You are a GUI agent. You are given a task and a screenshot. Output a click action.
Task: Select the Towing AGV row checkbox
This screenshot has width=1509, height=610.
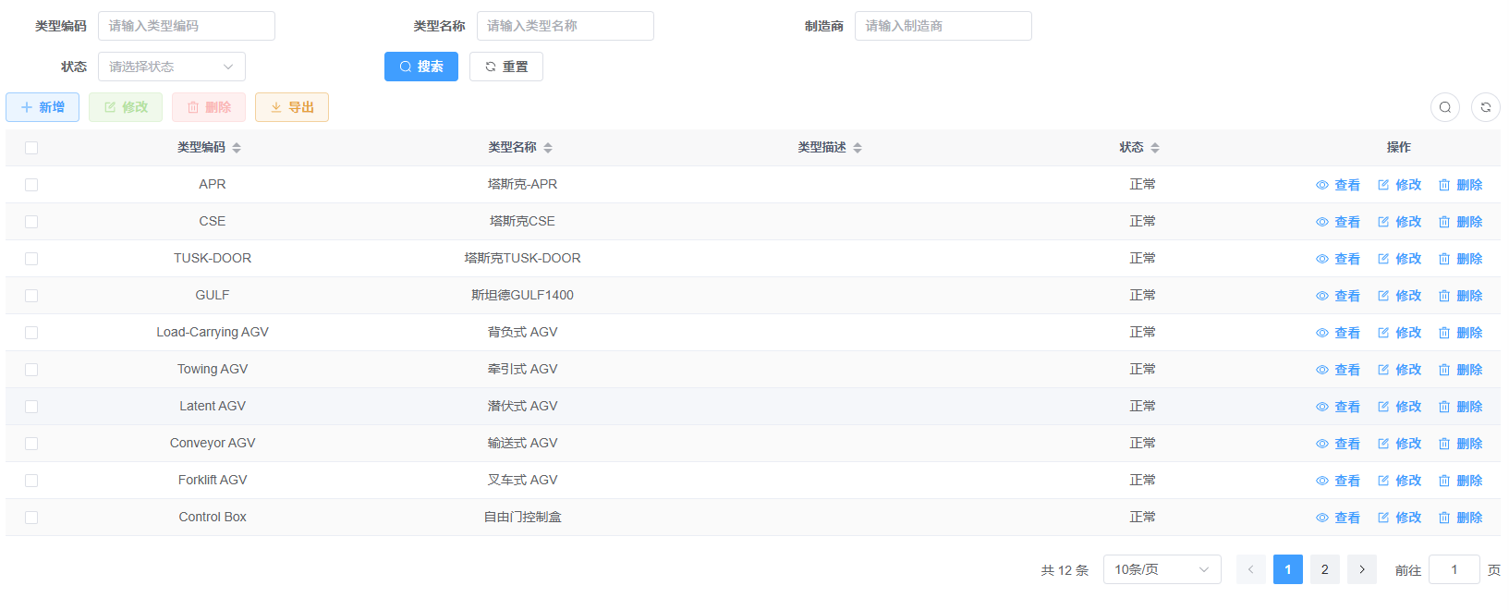coord(31,370)
